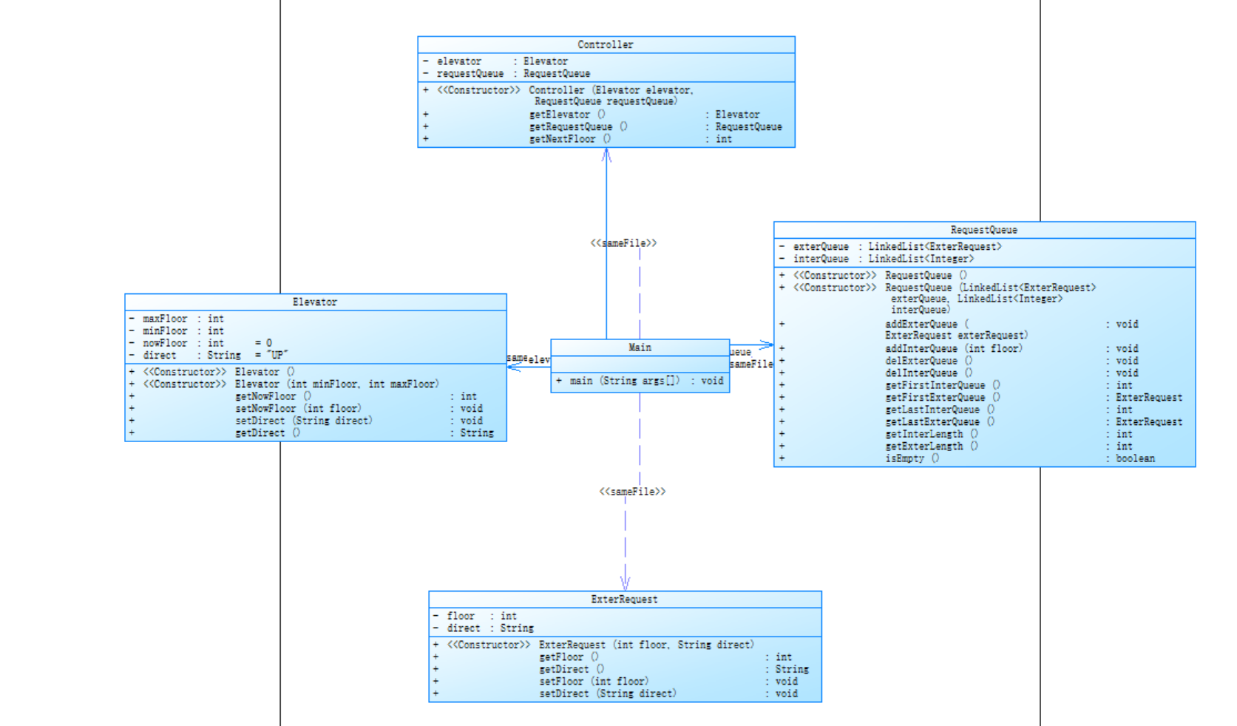Image resolution: width=1237 pixels, height=726 pixels.
Task: Select the sameFile label above ExterRequest
Action: 632,492
